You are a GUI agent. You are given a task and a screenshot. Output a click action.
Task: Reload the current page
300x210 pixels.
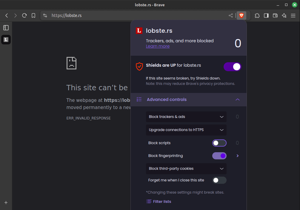pyautogui.click(x=24, y=15)
